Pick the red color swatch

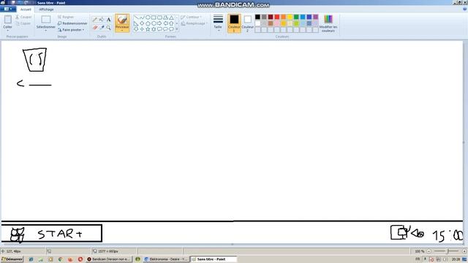tap(276, 17)
